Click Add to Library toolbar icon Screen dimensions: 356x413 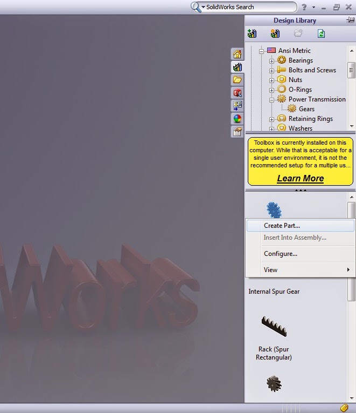(x=252, y=33)
